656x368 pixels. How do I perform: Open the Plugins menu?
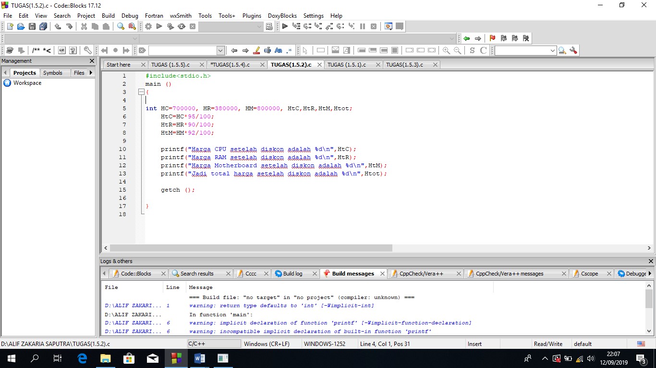tap(252, 15)
